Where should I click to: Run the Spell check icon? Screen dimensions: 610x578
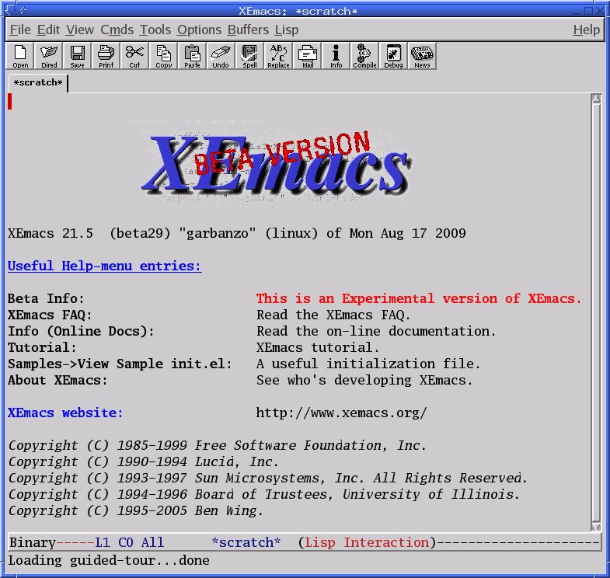click(x=249, y=56)
